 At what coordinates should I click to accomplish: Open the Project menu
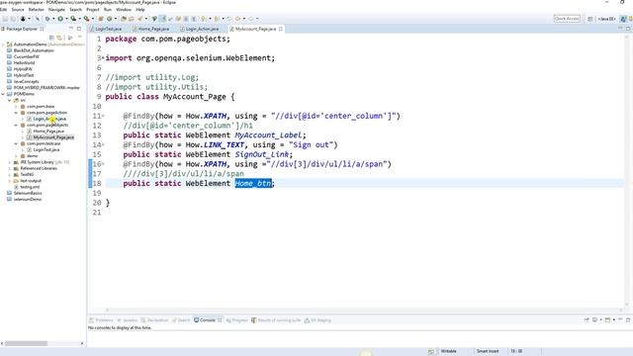click(92, 9)
